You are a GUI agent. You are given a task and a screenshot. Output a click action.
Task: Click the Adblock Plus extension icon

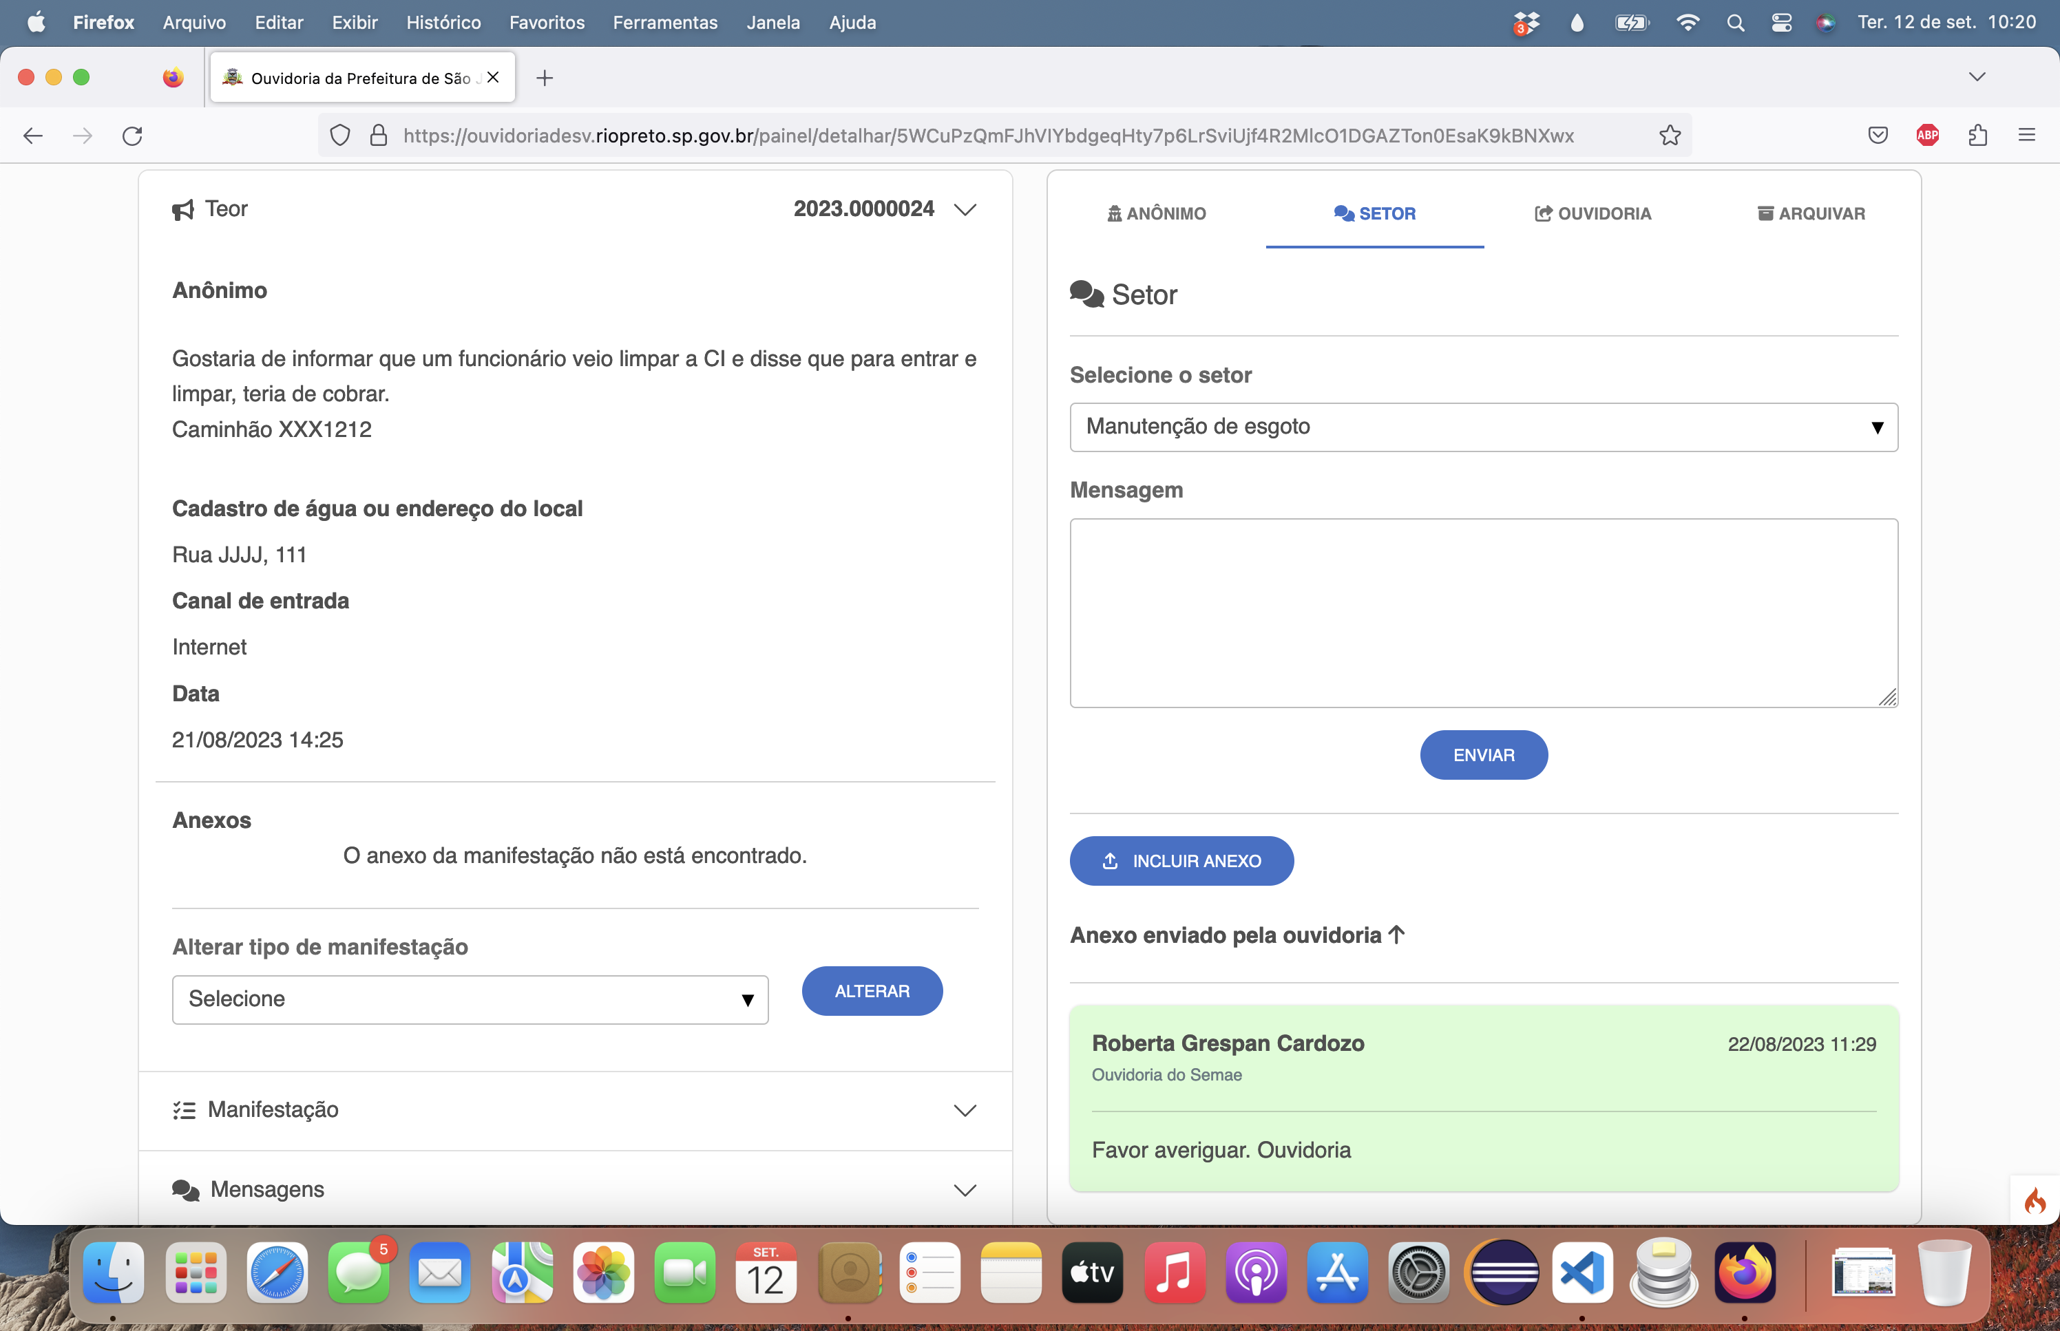tap(1927, 135)
